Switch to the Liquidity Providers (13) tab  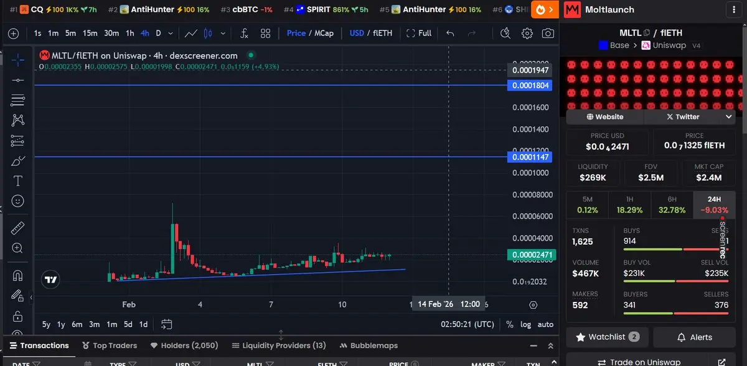coord(279,345)
